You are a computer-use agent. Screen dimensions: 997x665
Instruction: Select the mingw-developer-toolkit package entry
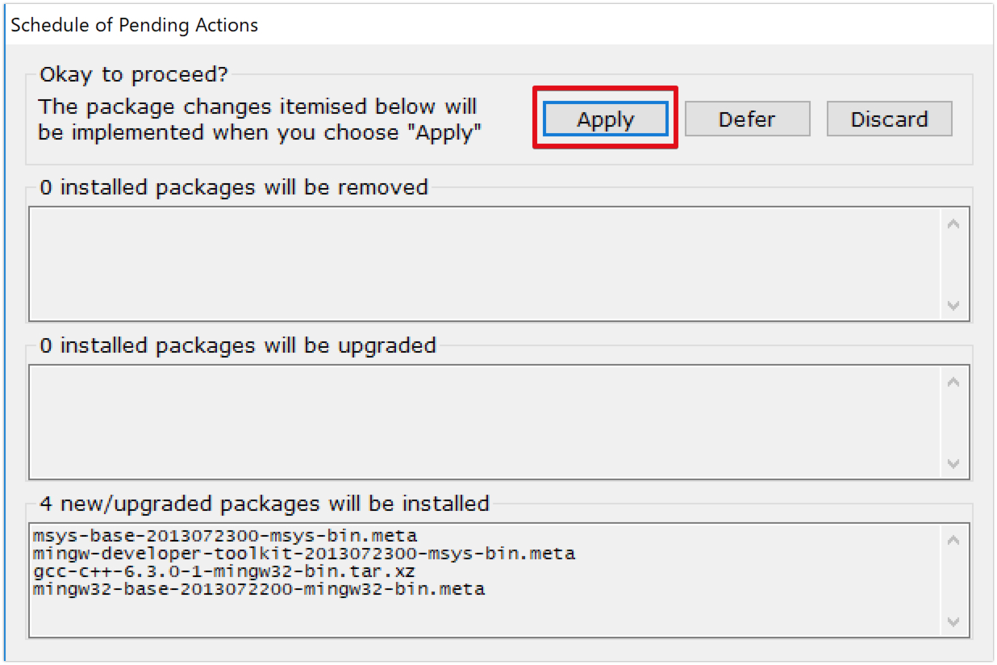coord(304,554)
